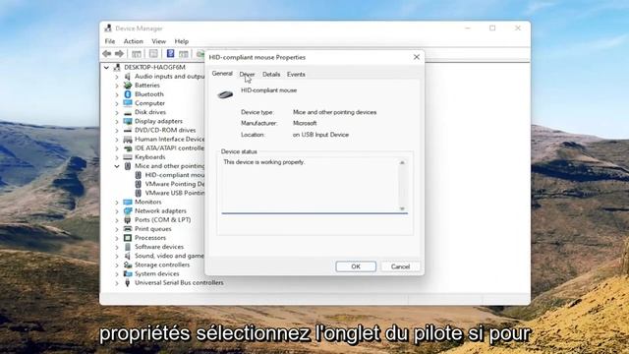Select the General tab
The width and height of the screenshot is (629, 354).
coord(222,74)
